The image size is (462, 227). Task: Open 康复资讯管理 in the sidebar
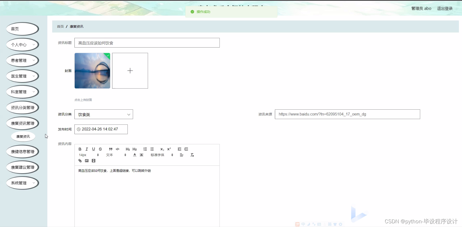pyautogui.click(x=23, y=123)
